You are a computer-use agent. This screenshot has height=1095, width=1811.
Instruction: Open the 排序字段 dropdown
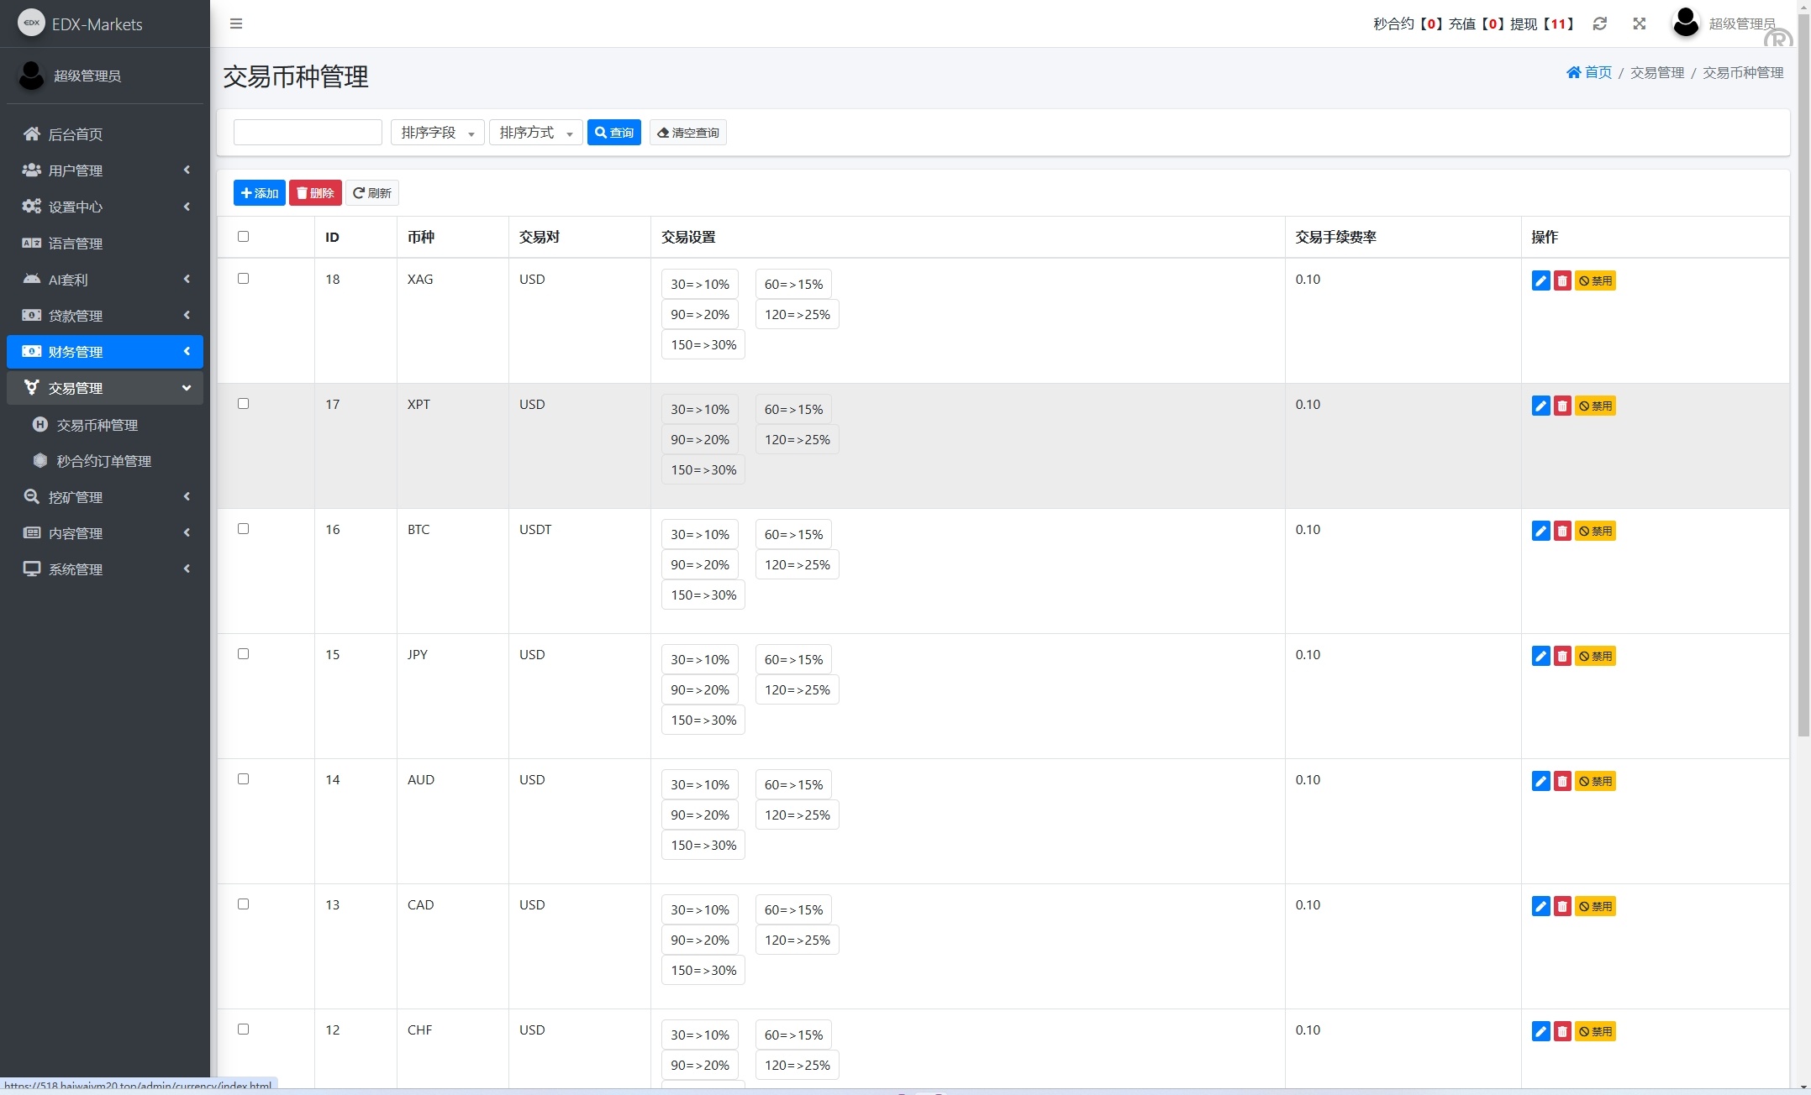click(x=437, y=132)
